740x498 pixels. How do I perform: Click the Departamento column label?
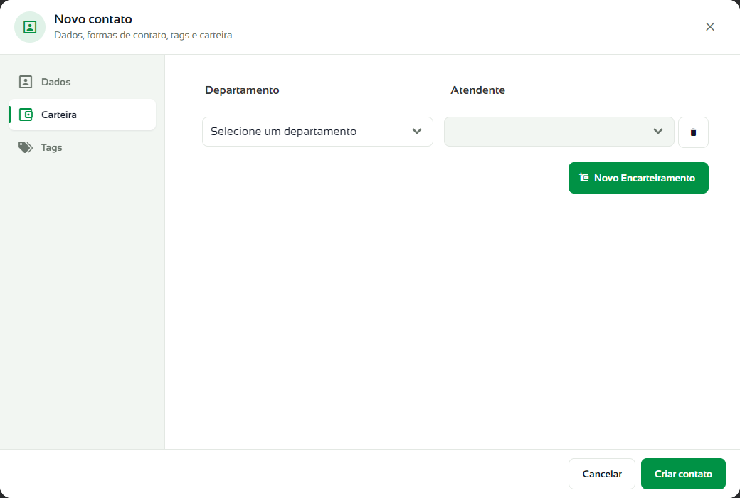pyautogui.click(x=242, y=90)
